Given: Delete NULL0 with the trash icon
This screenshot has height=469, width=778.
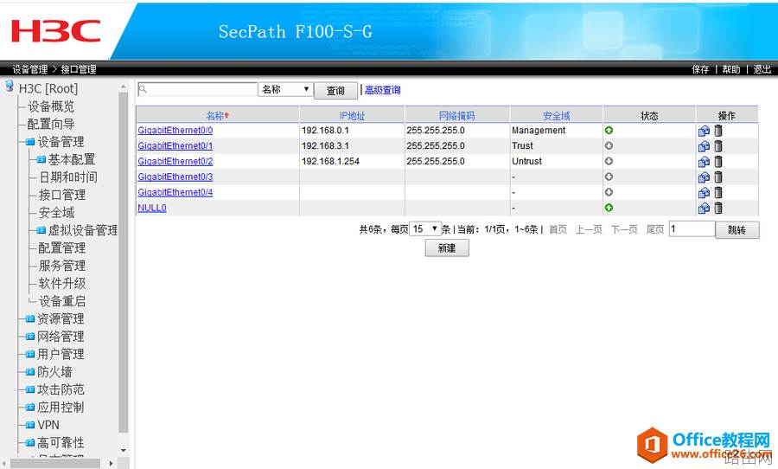Looking at the screenshot, I should [718, 207].
